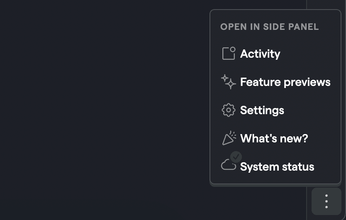346x220 pixels.
Task: Open Activity in the side panel
Action: tap(275, 54)
